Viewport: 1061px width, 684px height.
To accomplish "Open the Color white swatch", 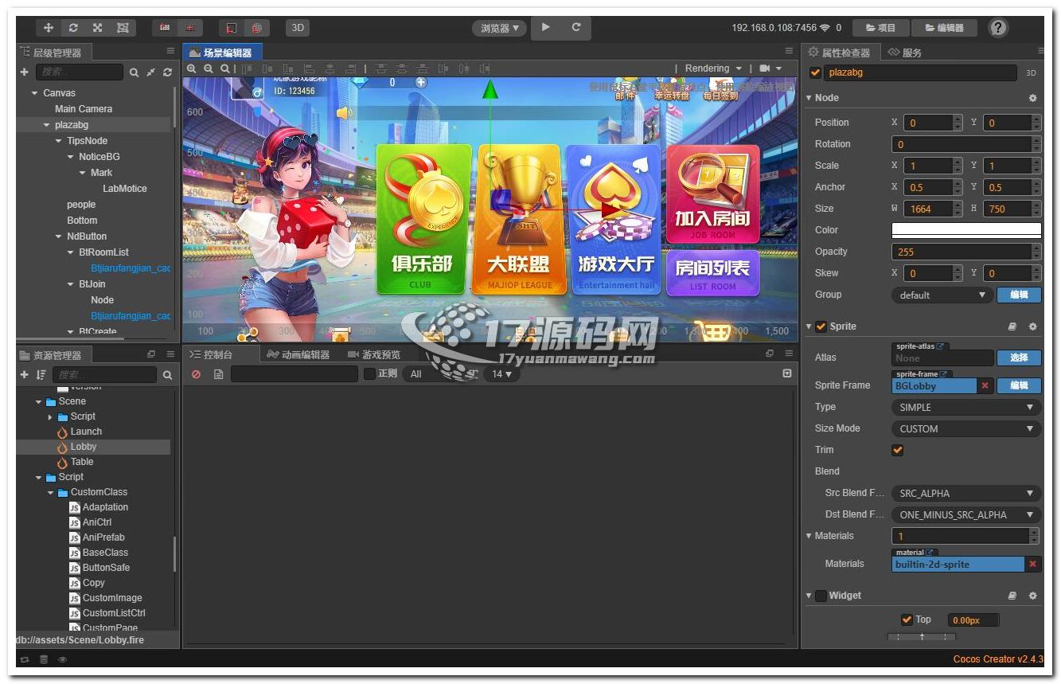I will [x=965, y=230].
